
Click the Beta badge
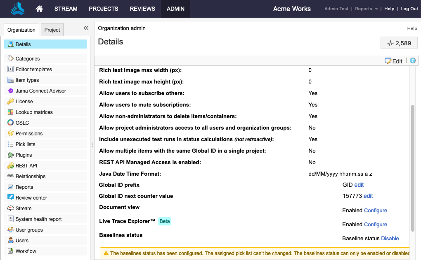(x=165, y=221)
